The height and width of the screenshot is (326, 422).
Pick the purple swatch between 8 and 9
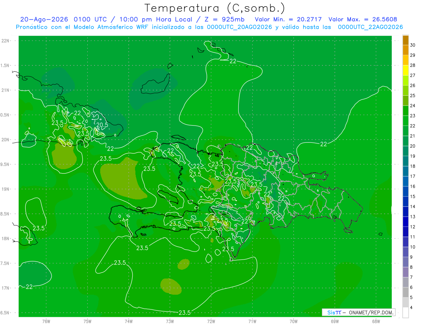405,262
